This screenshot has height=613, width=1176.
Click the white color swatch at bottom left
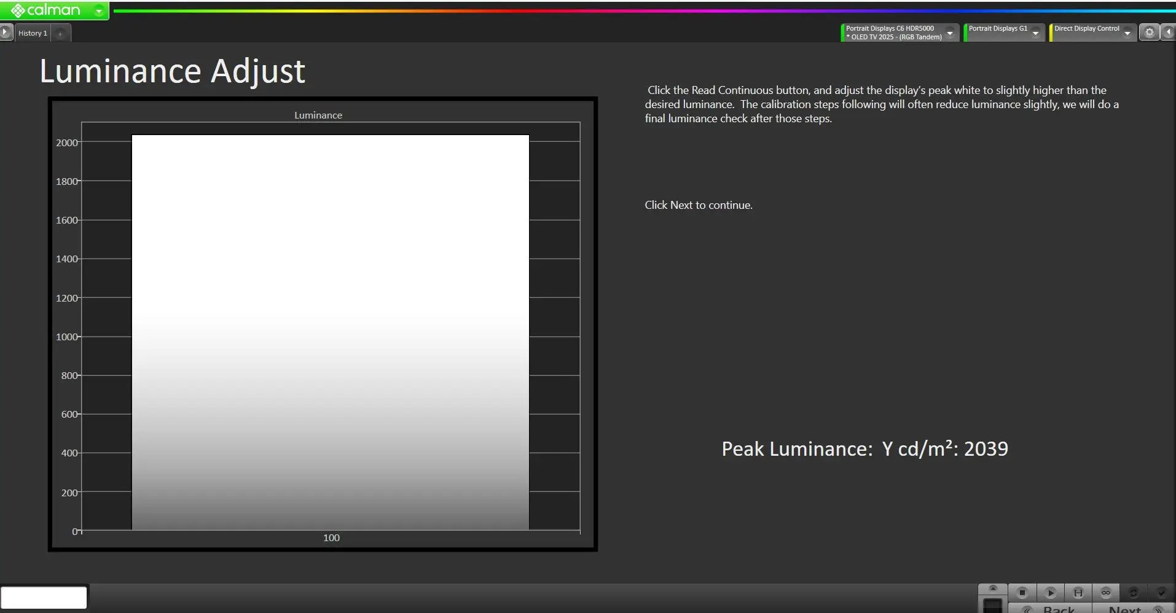(44, 597)
